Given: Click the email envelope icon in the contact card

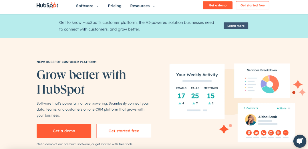Looking at the screenshot, I should pos(256,133).
